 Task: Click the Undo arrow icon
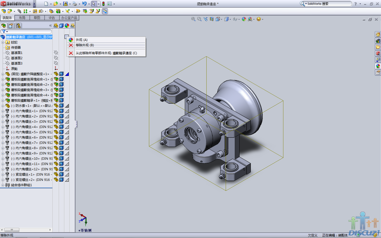click(84, 4)
